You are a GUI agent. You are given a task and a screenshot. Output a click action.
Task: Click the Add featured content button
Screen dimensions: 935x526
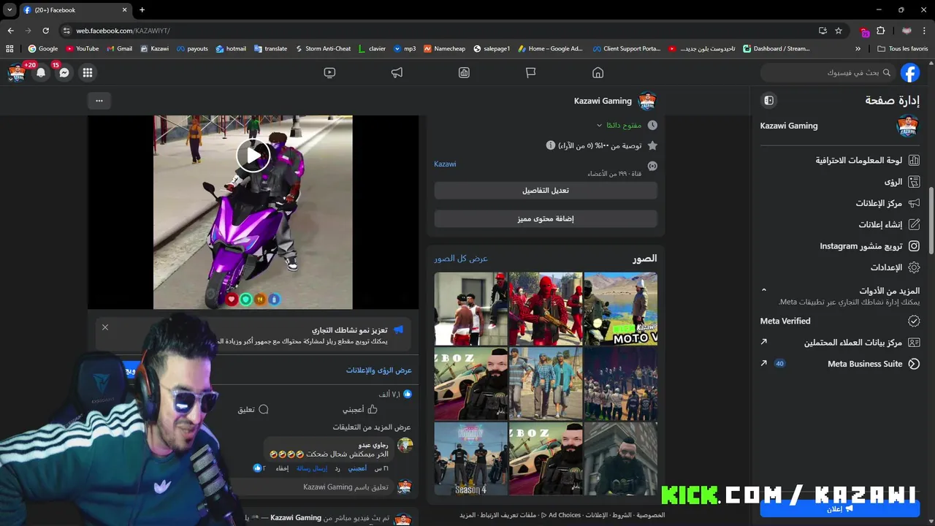pos(546,218)
